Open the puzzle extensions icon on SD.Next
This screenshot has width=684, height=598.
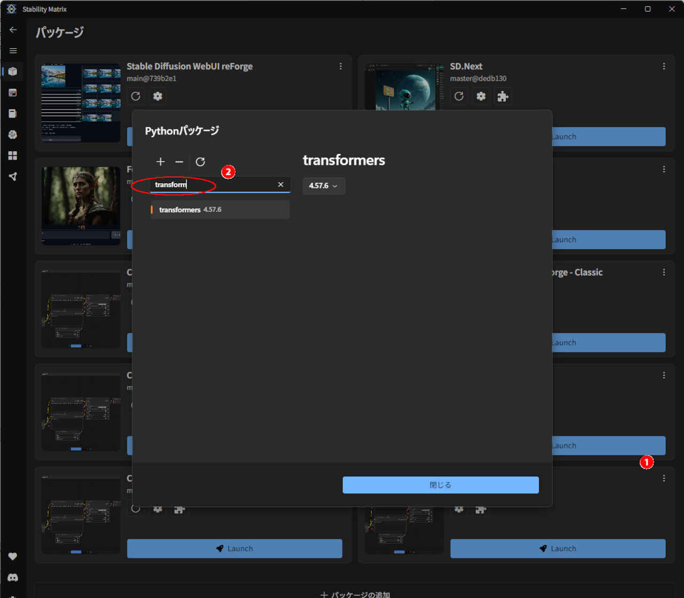(503, 96)
